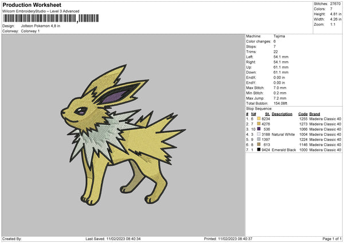The height and width of the screenshot is (243, 344).
Task: Click the 'Design:' label
Action: (x=9, y=26)
